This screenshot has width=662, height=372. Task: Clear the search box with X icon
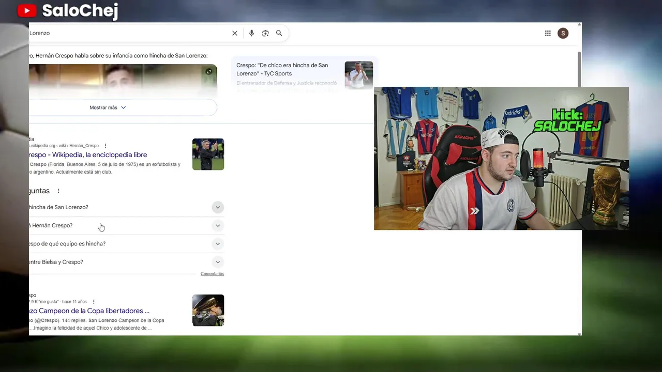[x=235, y=33]
